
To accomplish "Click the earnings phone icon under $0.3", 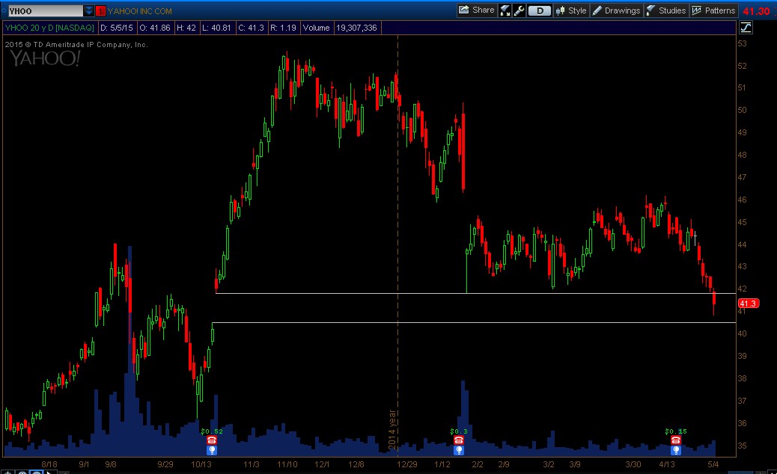I will (x=459, y=440).
